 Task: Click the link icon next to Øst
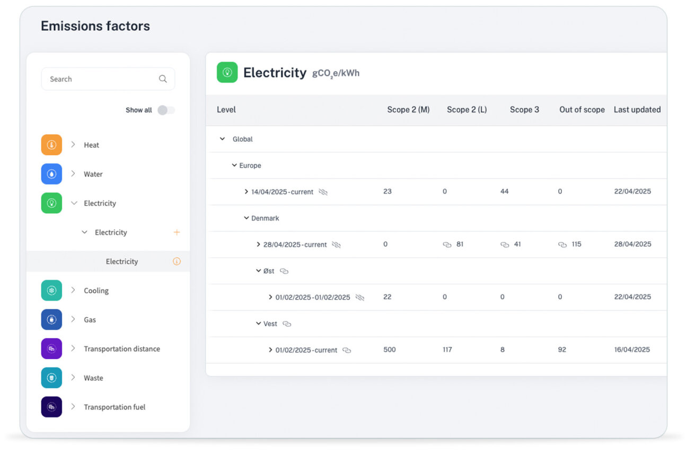point(284,271)
